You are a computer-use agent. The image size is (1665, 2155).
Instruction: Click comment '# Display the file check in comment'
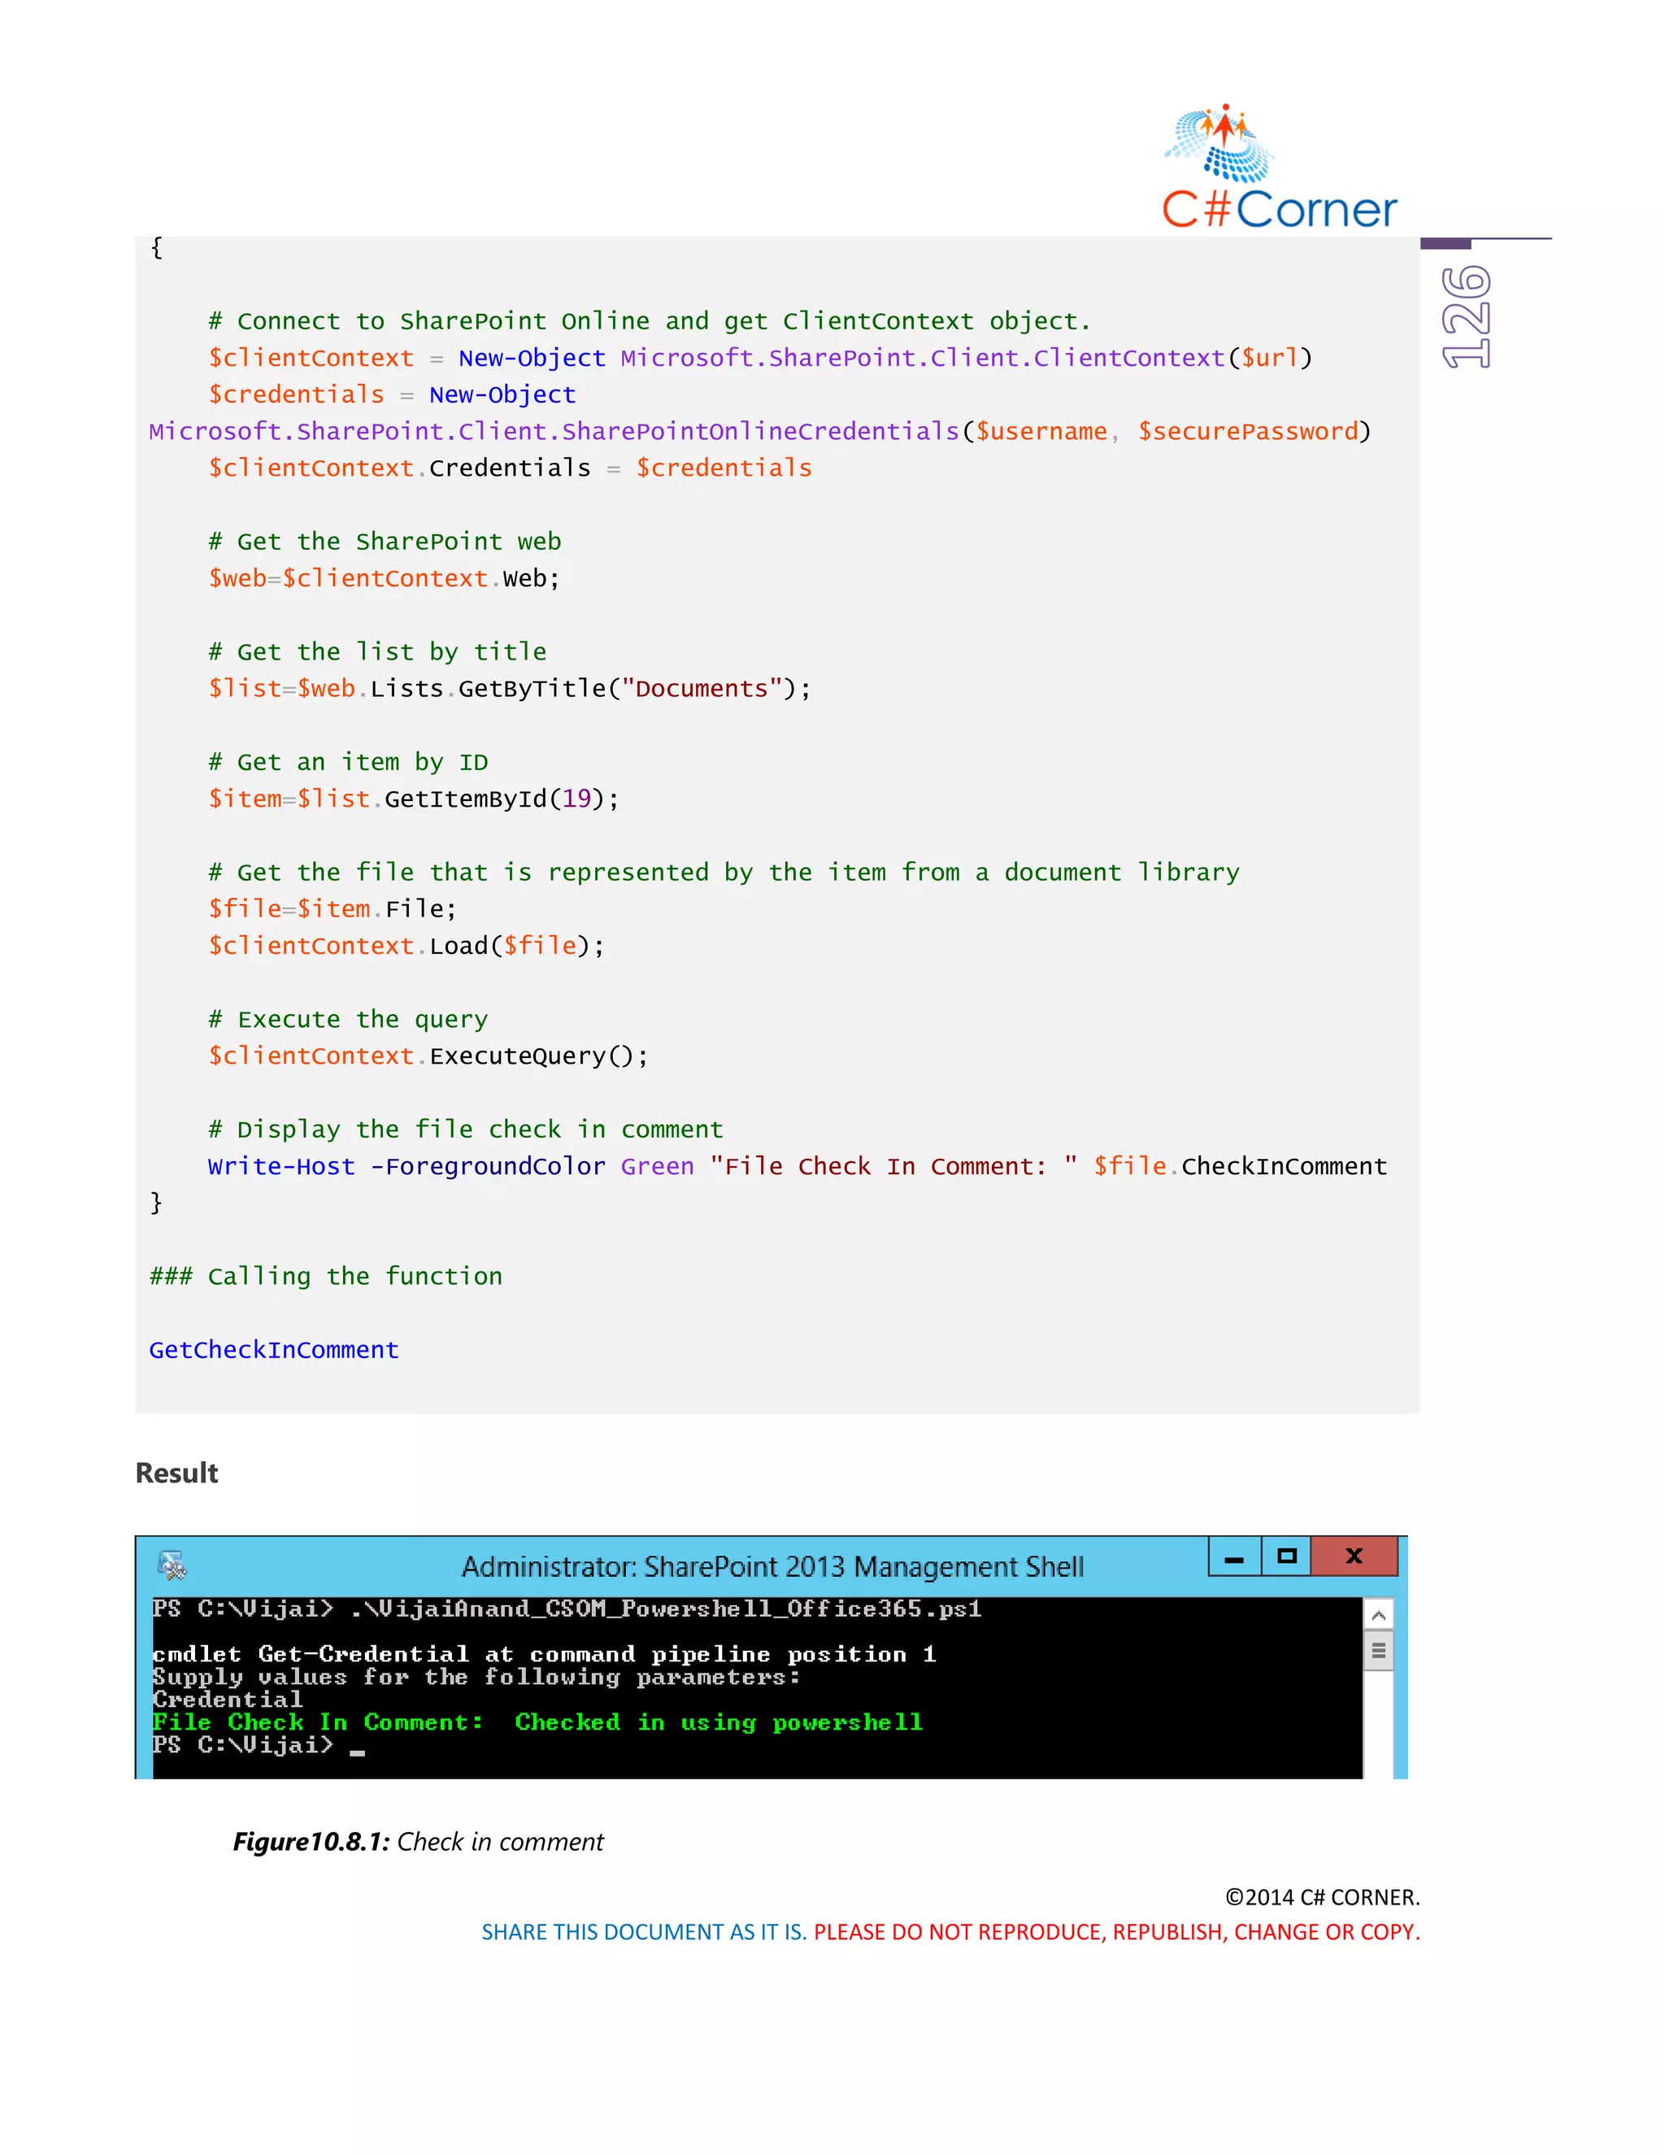coord(466,1130)
